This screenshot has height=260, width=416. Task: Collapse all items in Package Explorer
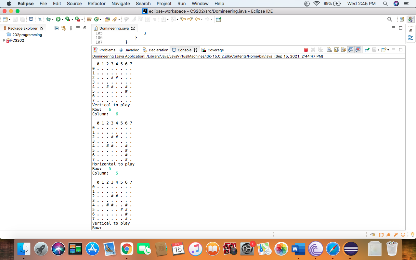coord(57,28)
